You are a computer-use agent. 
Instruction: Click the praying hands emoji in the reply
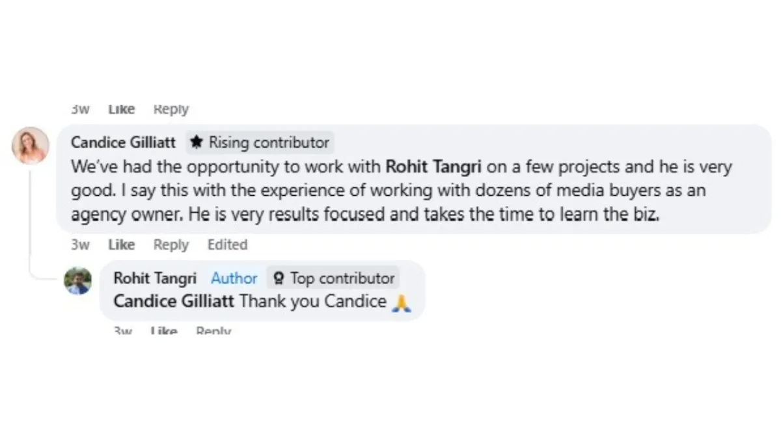402,302
